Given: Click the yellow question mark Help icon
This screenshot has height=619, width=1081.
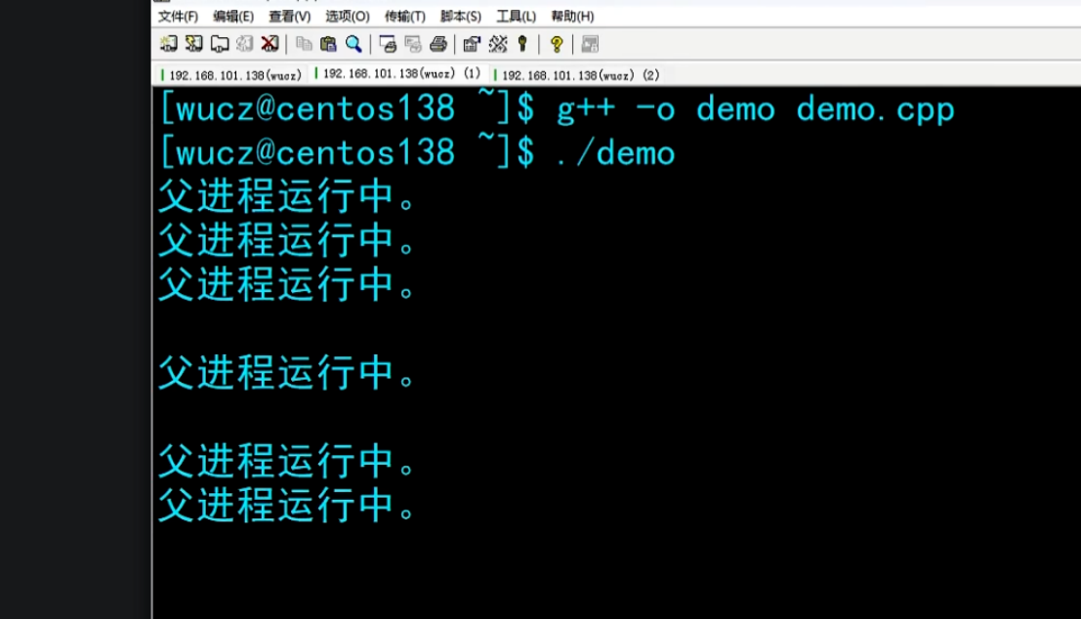Looking at the screenshot, I should pos(557,44).
